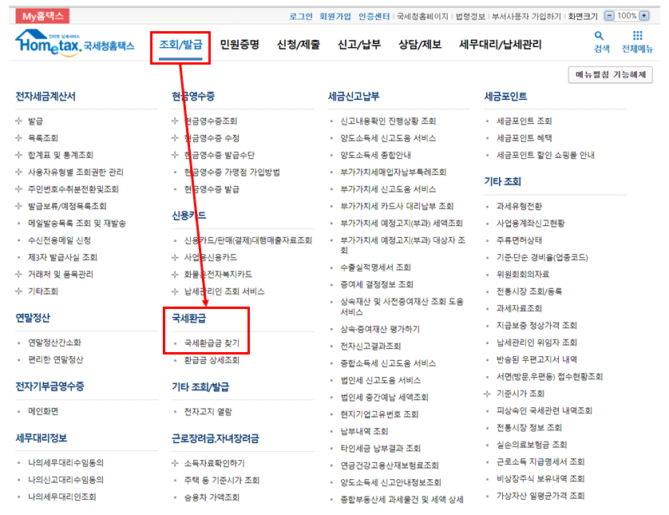Open the 전체메뉴 grid icon
This screenshot has height=515, width=669.
pos(636,37)
